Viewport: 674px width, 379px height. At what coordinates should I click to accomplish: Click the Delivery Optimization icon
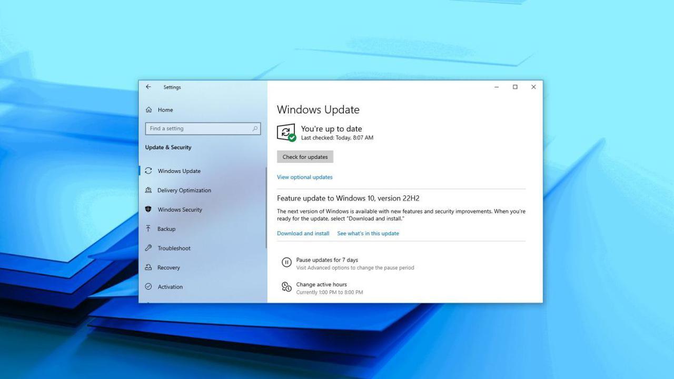coord(148,190)
